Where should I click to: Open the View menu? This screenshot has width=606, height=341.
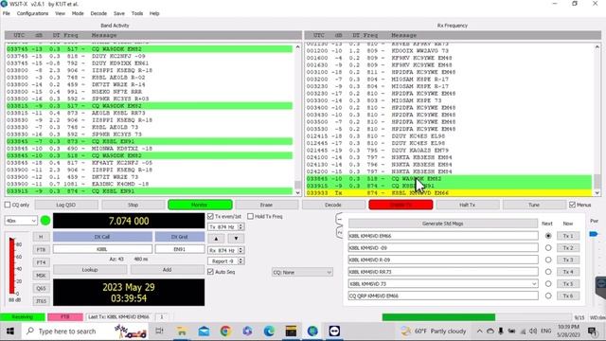coord(60,13)
